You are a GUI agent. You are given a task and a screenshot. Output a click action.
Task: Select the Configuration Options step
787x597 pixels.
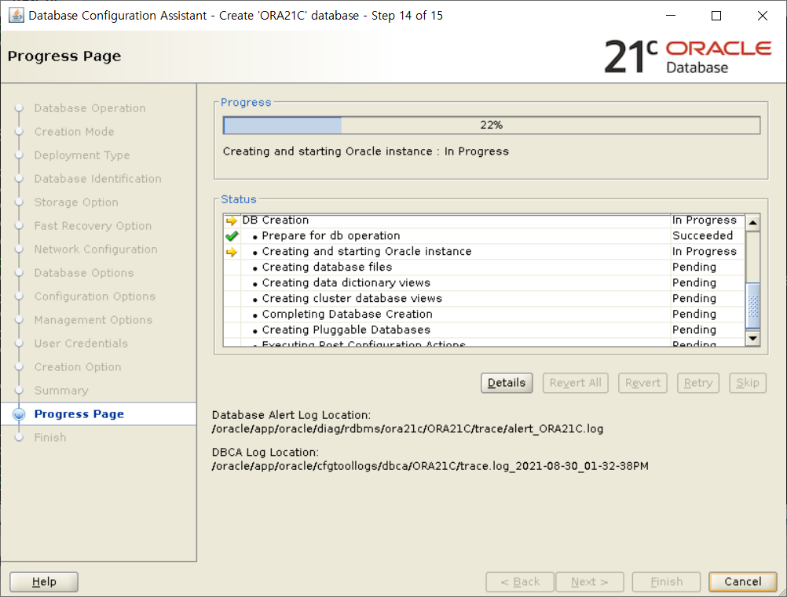(x=95, y=297)
